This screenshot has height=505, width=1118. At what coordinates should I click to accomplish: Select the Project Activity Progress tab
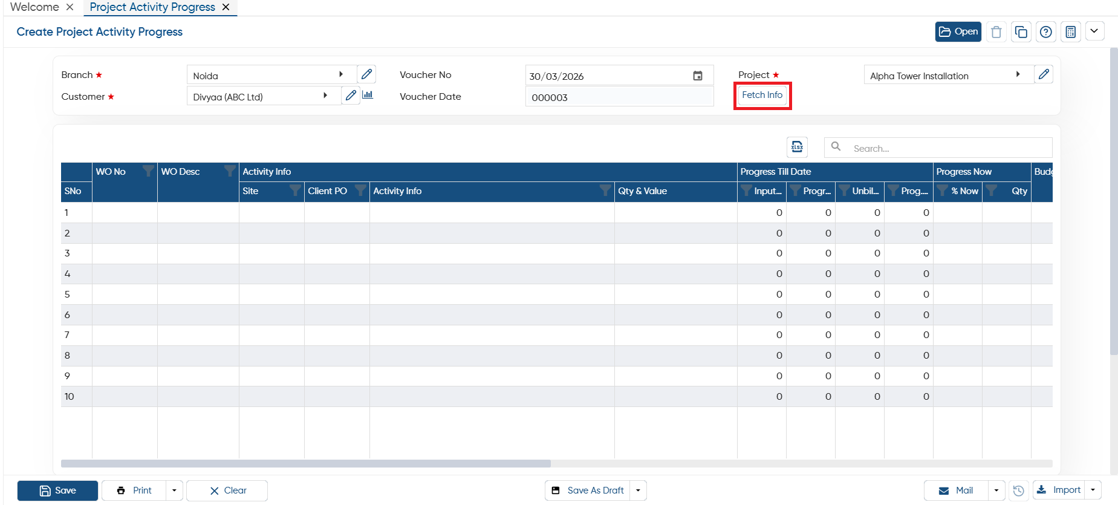coord(152,7)
